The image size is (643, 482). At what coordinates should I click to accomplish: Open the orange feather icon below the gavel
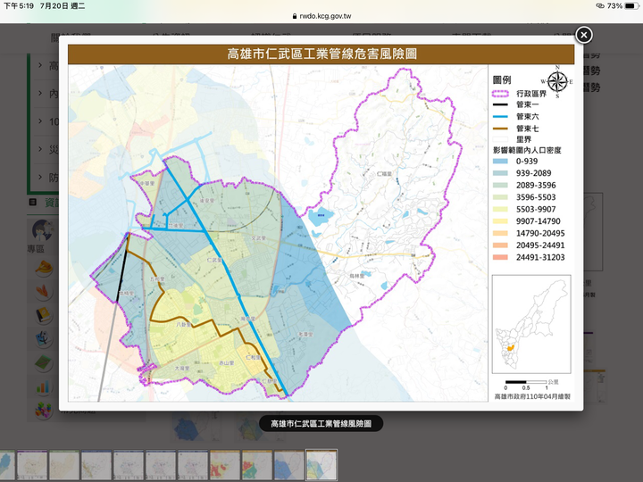[x=44, y=291]
